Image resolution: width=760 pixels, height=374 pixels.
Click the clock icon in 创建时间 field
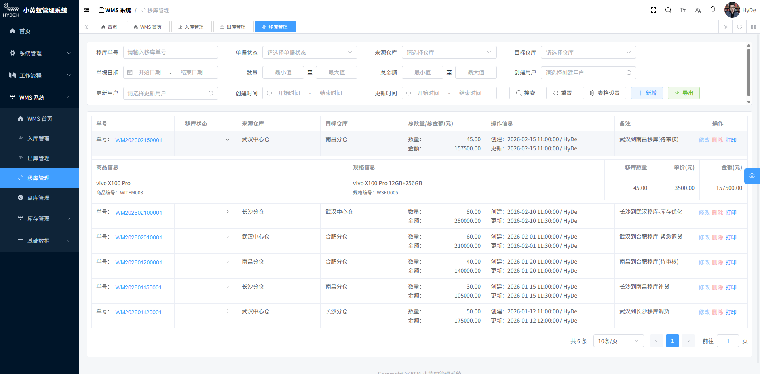click(269, 93)
